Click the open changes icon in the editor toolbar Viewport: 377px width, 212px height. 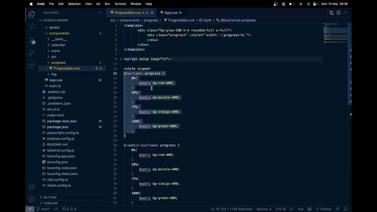331,13
